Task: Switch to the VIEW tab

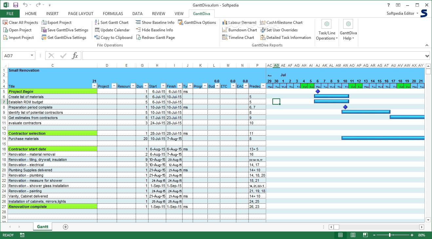Action: (x=179, y=14)
